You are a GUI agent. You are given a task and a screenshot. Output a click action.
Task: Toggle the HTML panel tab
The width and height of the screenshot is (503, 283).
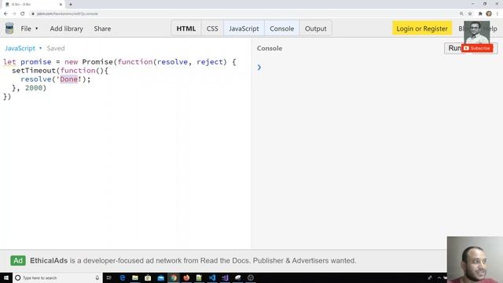(x=186, y=28)
